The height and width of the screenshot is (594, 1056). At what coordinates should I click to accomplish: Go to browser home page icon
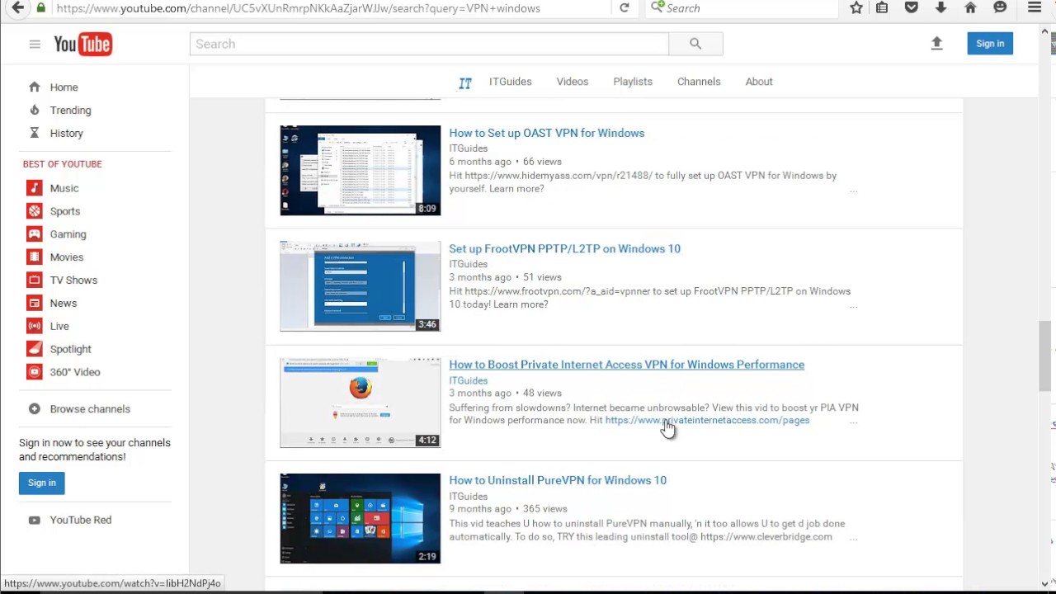970,8
